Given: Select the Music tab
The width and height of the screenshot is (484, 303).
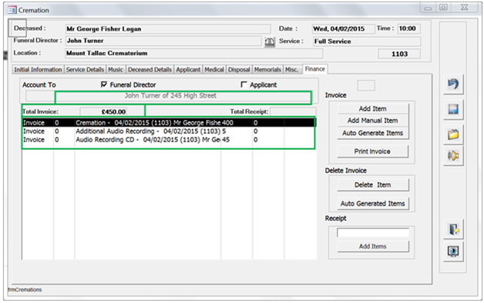Looking at the screenshot, I should (x=116, y=69).
